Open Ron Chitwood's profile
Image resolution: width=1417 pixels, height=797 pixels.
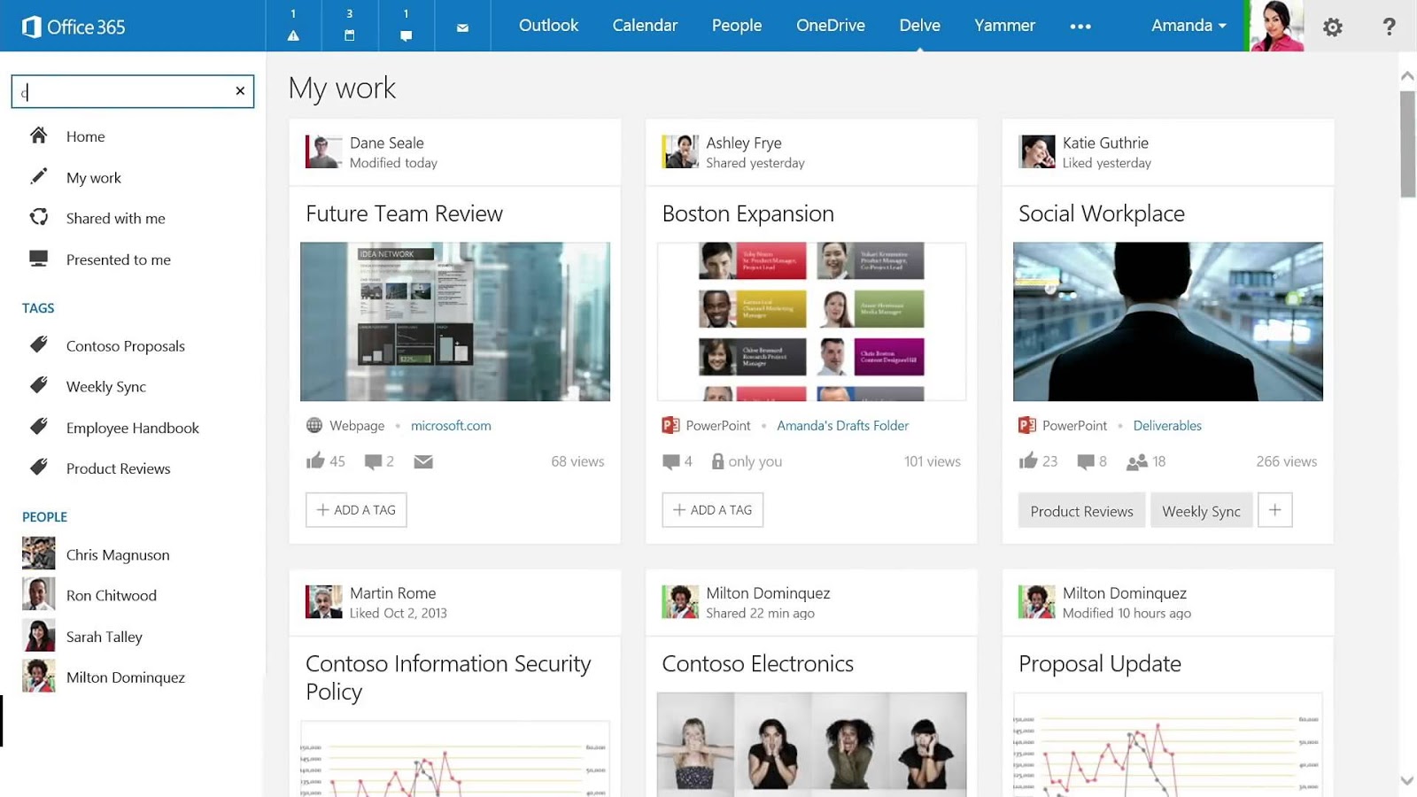pyautogui.click(x=111, y=596)
